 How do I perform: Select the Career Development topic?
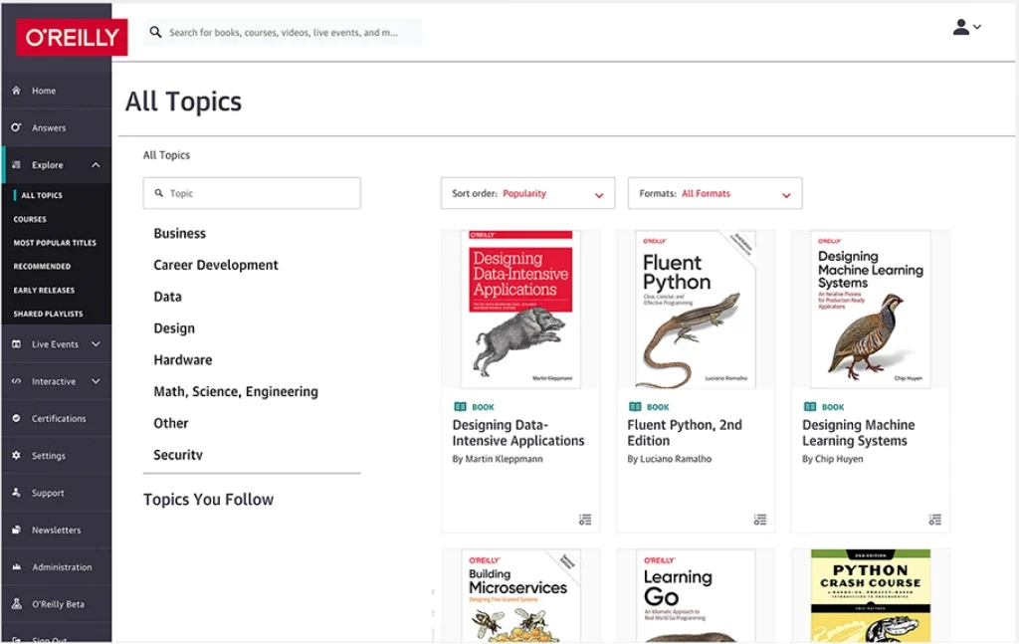click(216, 265)
